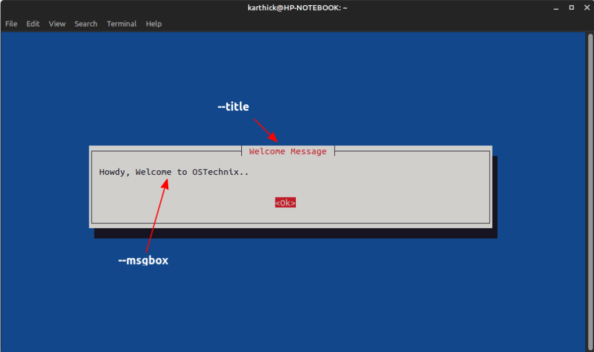
Task: Open the Search menu
Action: point(86,24)
